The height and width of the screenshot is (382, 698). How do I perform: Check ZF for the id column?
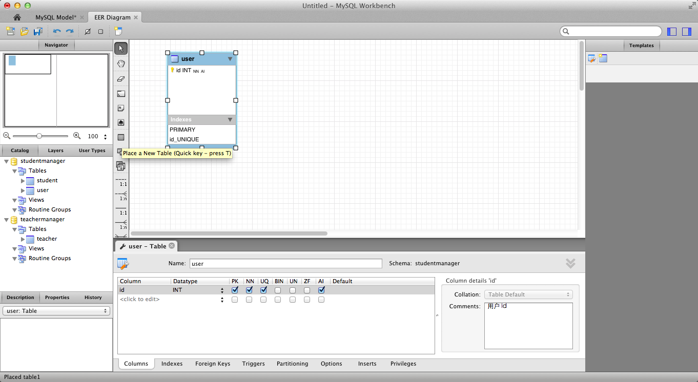click(307, 290)
